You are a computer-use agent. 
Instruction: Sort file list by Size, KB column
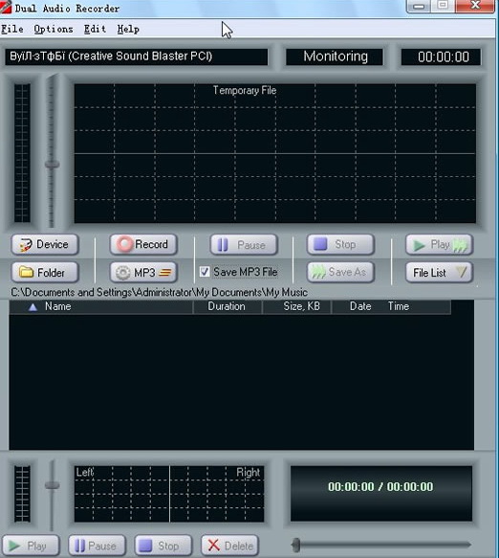pyautogui.click(x=296, y=307)
